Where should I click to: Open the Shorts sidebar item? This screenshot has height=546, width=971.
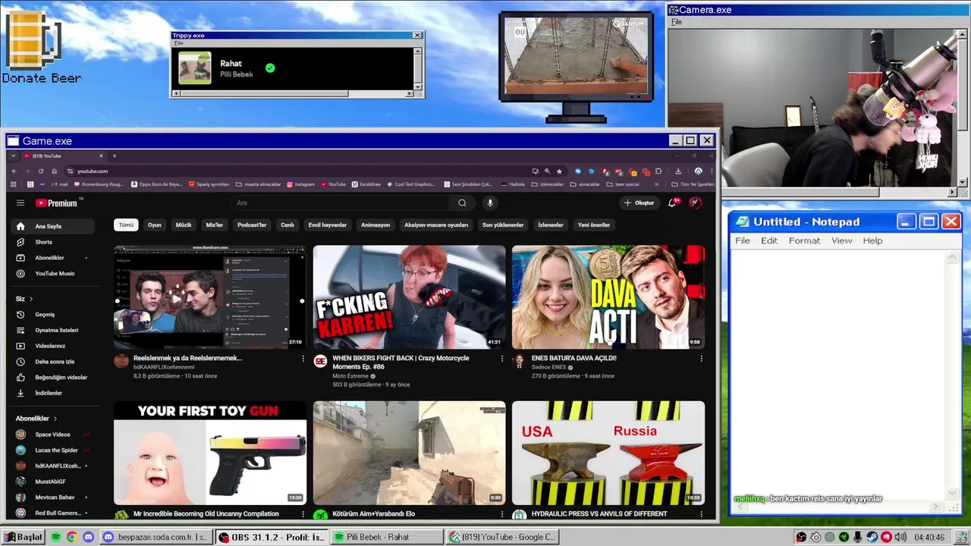[52, 242]
